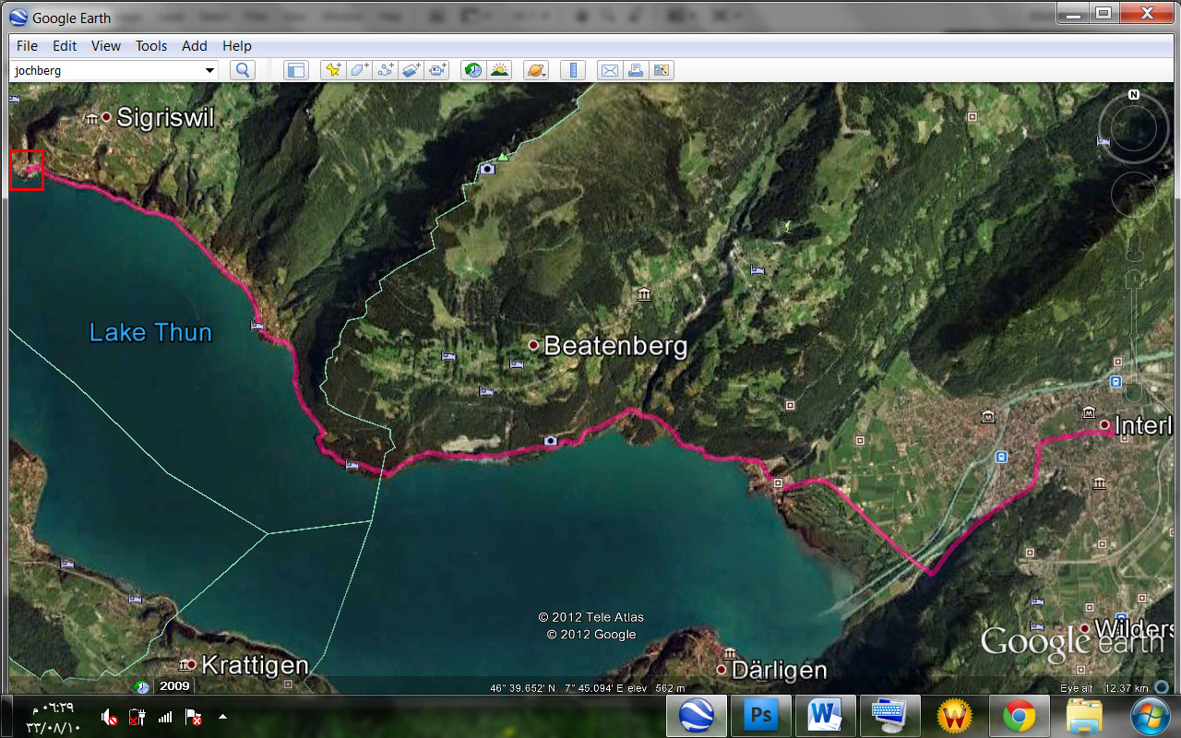Add a polygon with toolbar icon
The image size is (1181, 738).
click(x=359, y=70)
